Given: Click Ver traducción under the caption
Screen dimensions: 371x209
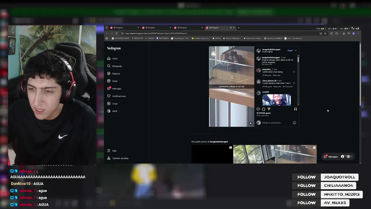Looking at the screenshot, I should (267, 64).
